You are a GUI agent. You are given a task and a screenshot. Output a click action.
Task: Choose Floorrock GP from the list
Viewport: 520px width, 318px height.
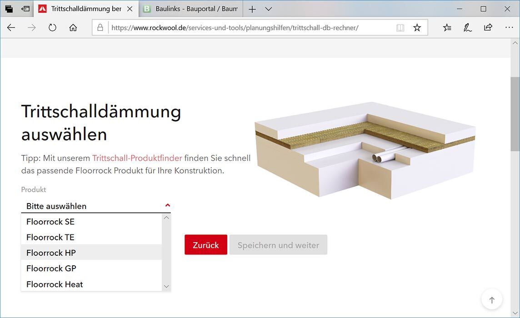(x=91, y=268)
